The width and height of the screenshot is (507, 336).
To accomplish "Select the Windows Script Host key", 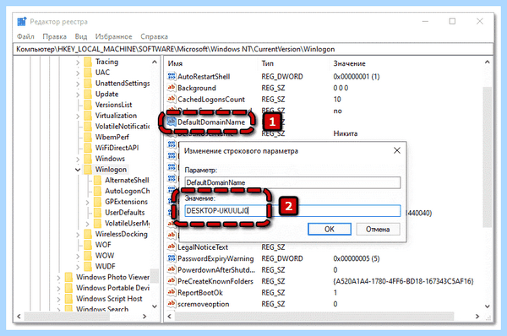I will click(x=109, y=299).
